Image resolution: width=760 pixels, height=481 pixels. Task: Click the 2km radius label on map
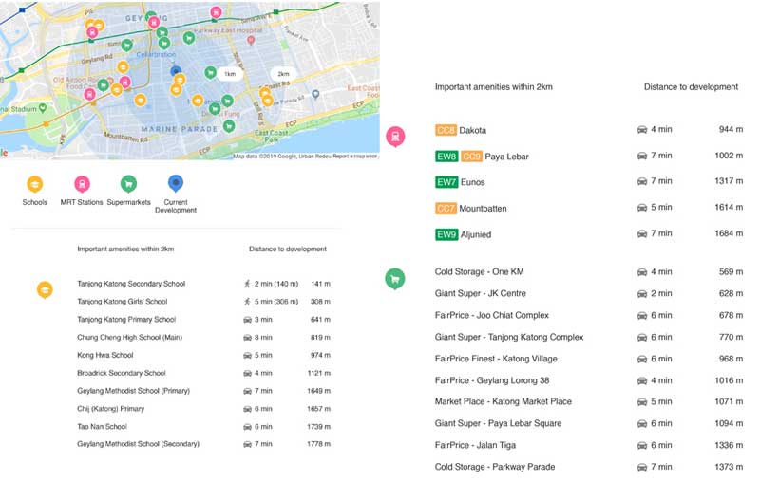(283, 74)
